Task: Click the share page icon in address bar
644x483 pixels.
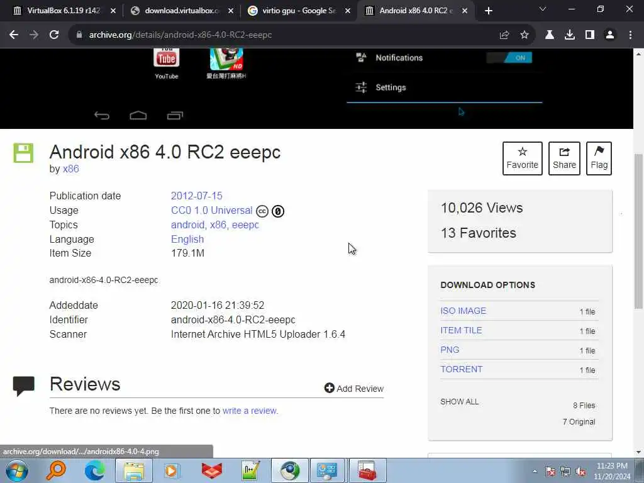Action: [x=504, y=35]
